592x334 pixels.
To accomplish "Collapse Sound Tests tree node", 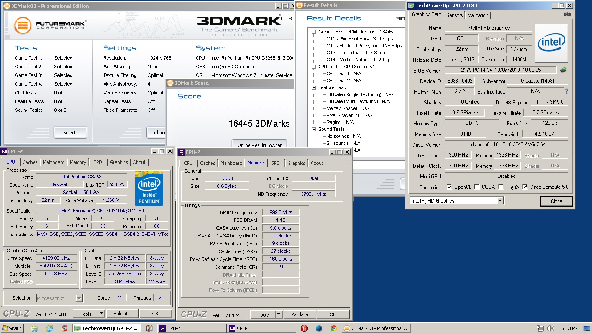I will tap(314, 129).
